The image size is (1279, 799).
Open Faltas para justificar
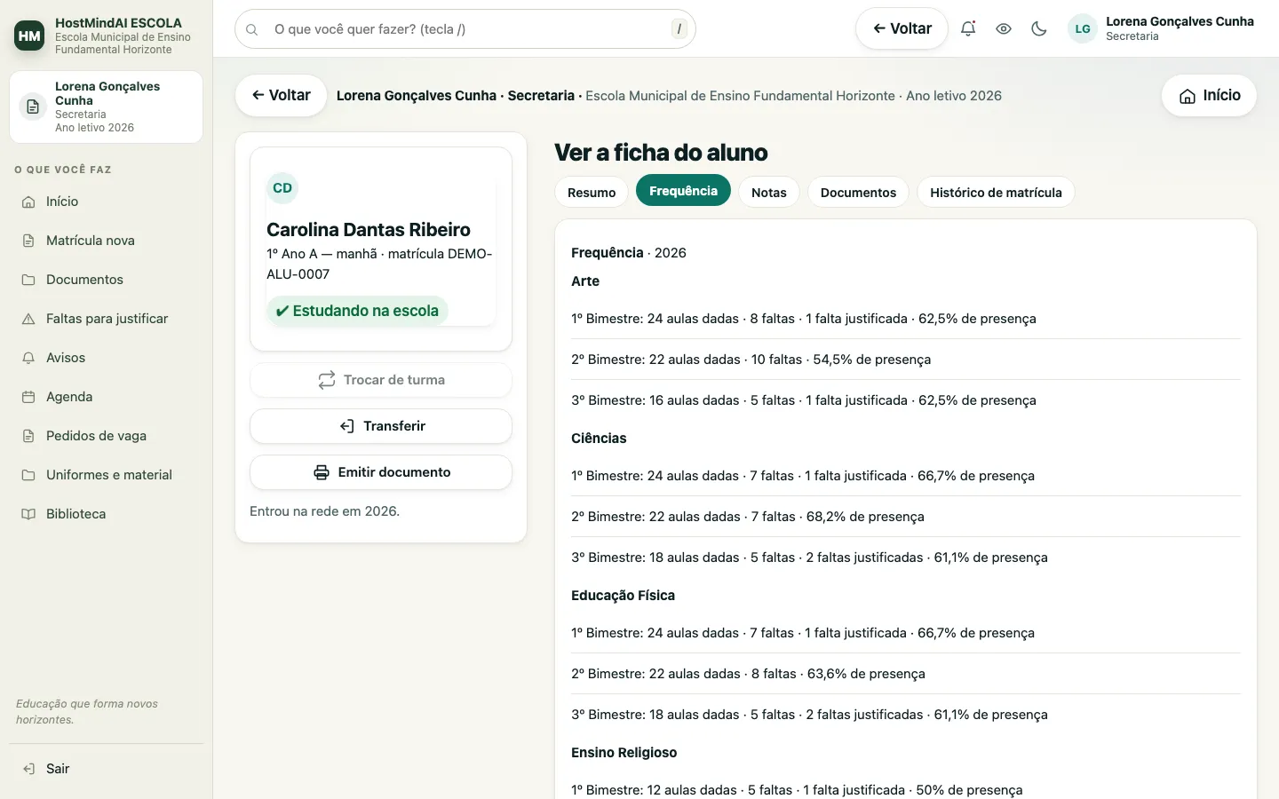tap(107, 319)
